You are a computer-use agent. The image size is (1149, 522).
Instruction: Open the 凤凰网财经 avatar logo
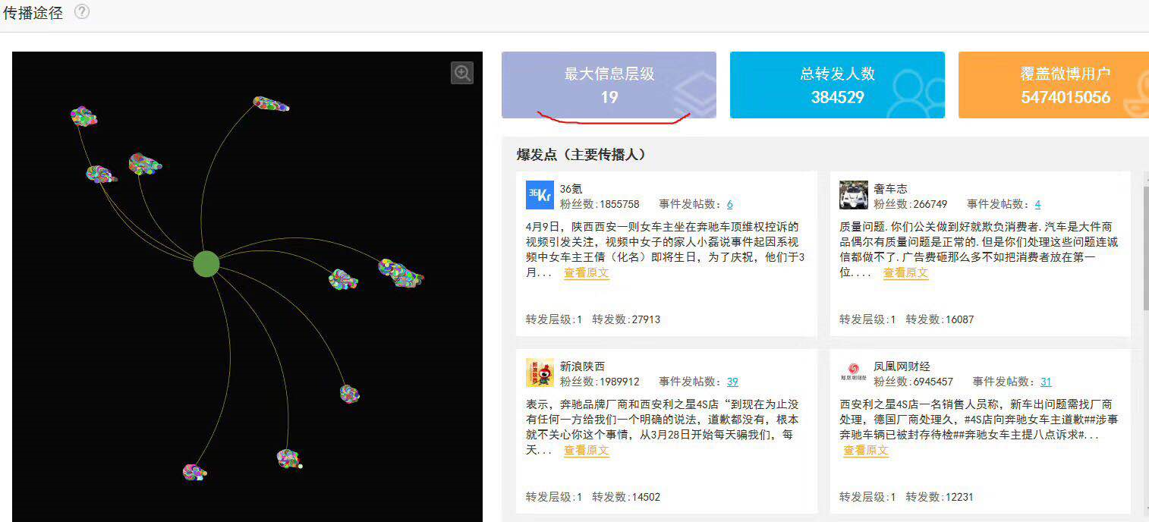point(854,373)
